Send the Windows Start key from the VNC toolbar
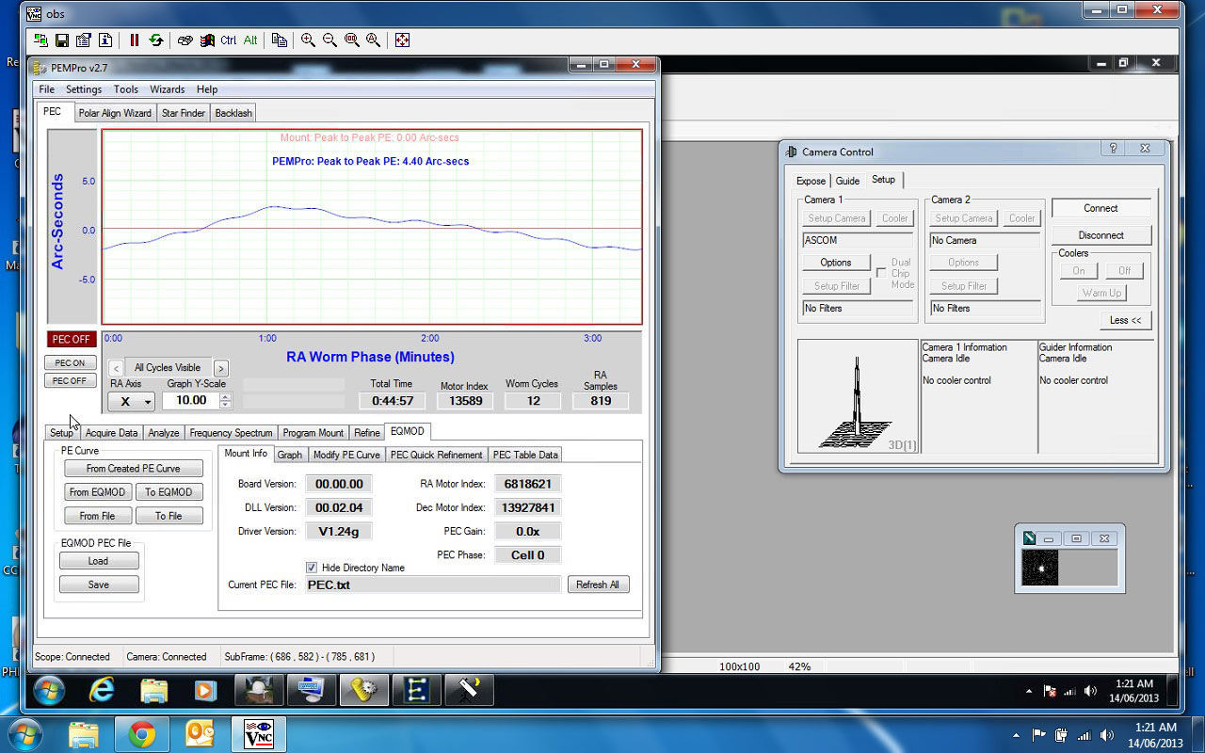 207,40
